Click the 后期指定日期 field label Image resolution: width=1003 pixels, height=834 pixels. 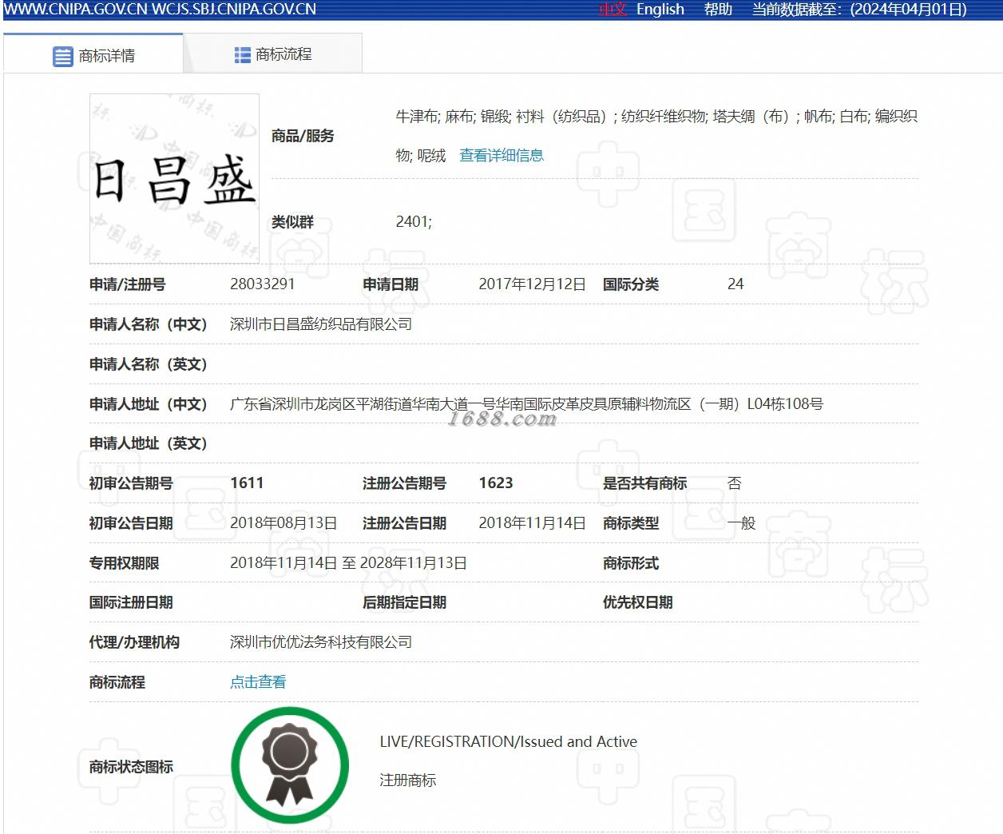tap(404, 602)
